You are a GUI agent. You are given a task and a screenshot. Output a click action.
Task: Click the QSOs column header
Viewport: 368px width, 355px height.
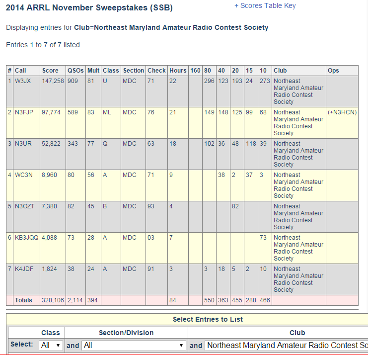click(75, 71)
